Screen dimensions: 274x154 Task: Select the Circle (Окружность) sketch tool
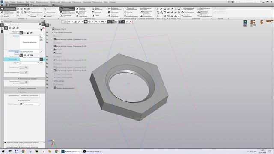pyautogui.click(x=50, y=9)
